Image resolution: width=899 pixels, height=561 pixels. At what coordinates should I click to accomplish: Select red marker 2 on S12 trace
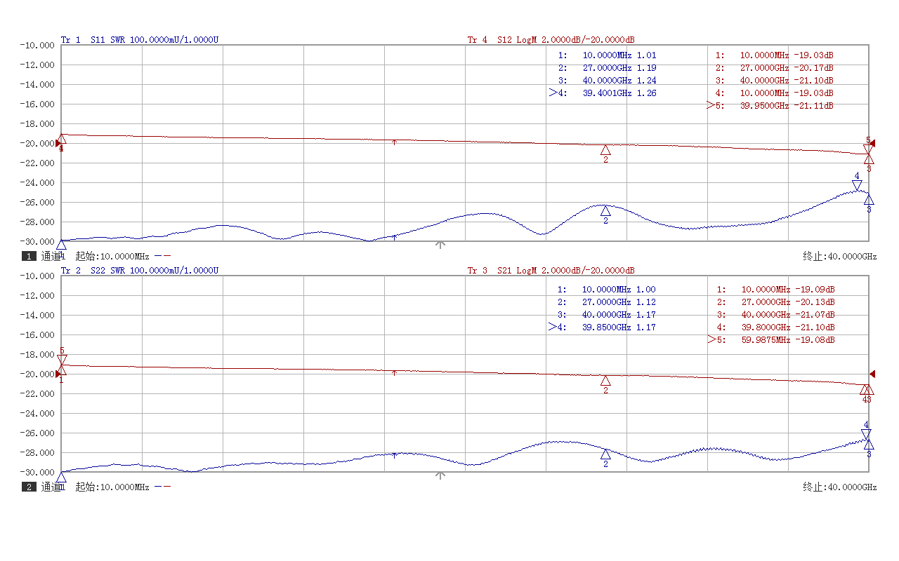(x=605, y=150)
